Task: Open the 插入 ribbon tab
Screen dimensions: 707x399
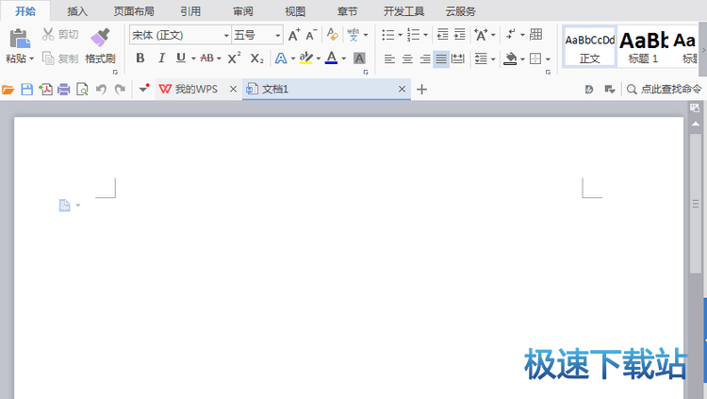Action: pyautogui.click(x=77, y=11)
